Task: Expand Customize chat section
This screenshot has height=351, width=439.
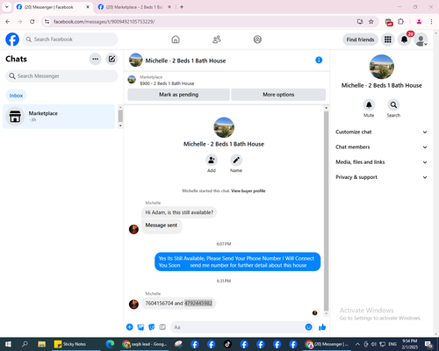Action: click(381, 132)
